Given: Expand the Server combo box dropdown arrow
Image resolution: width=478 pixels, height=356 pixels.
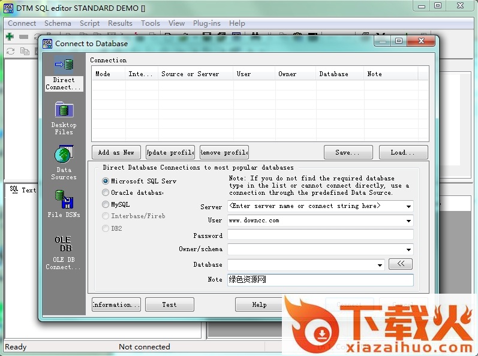Looking at the screenshot, I should tap(408, 207).
